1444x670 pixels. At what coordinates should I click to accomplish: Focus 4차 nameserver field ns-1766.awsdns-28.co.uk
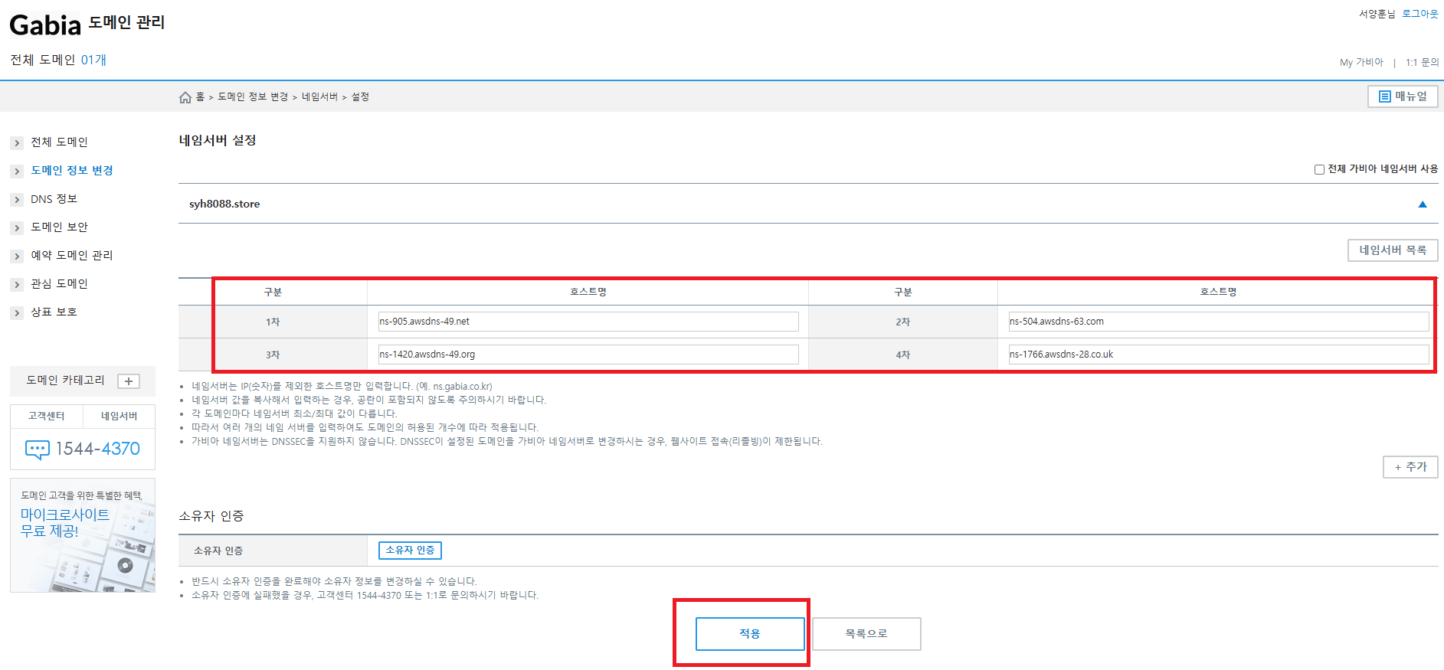point(1219,355)
